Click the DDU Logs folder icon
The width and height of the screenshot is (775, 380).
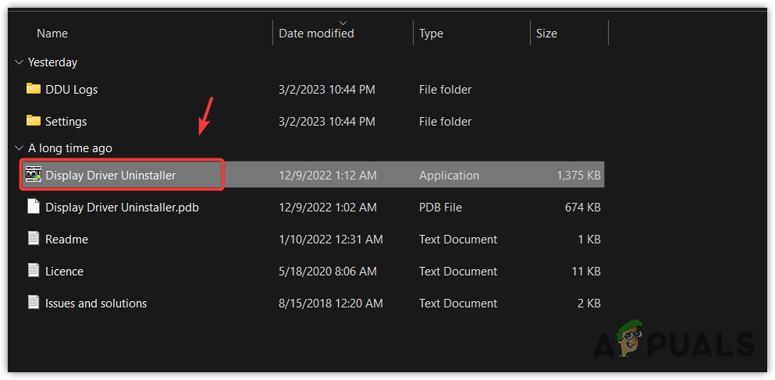pos(33,89)
